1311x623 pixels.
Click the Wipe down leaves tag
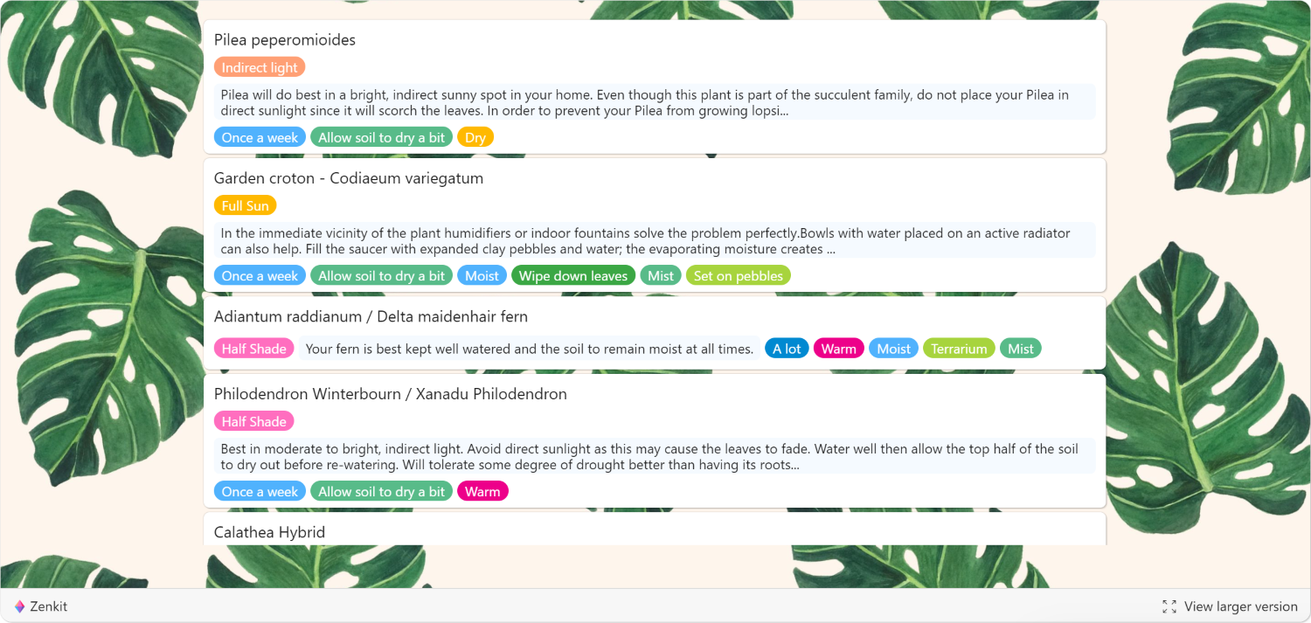click(x=573, y=276)
